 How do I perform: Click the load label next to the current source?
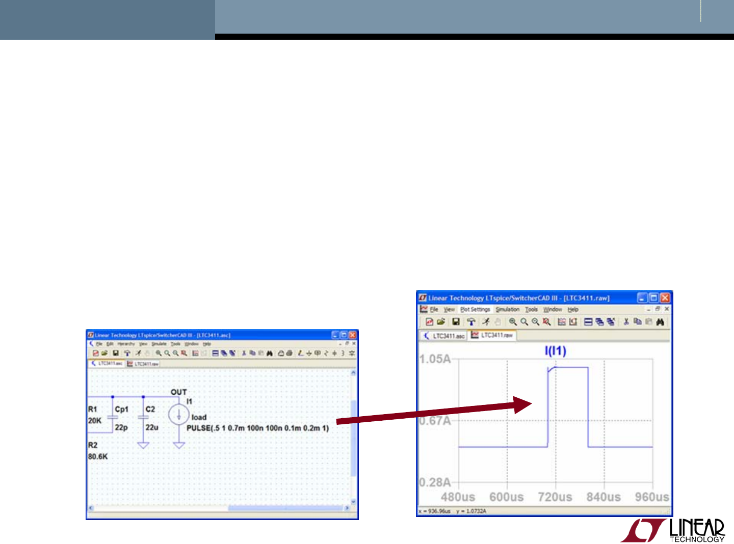(199, 417)
